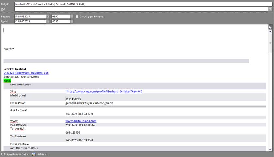
Task: Open the Xing profile hyperlink
Action: point(104,92)
